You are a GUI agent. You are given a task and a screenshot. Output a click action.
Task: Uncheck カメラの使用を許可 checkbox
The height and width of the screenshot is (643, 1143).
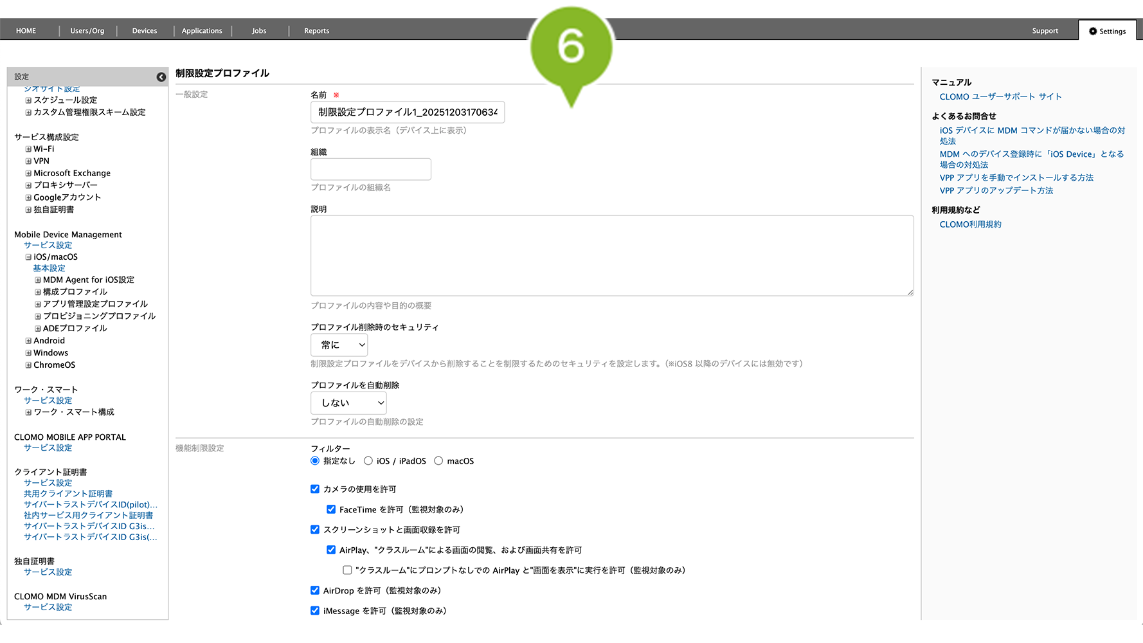click(315, 489)
